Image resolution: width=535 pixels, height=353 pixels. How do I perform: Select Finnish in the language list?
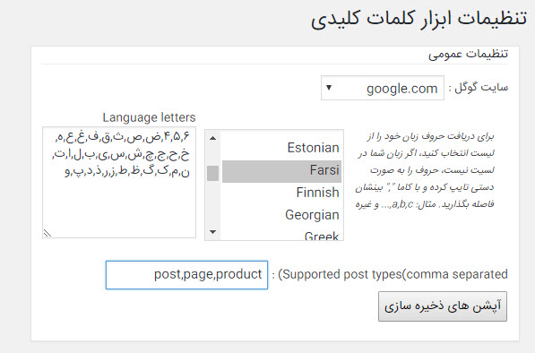tap(281, 193)
